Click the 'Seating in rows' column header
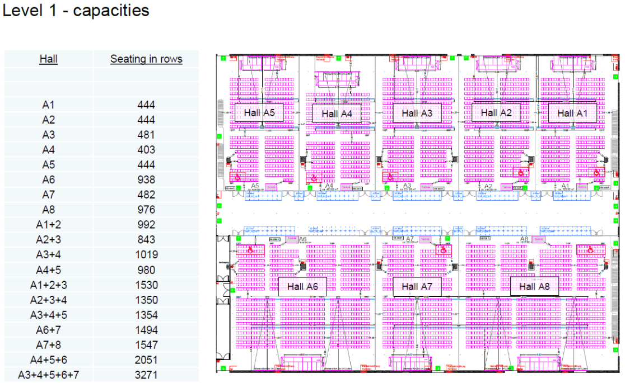Image resolution: width=625 pixels, height=383 pixels. pyautogui.click(x=146, y=59)
